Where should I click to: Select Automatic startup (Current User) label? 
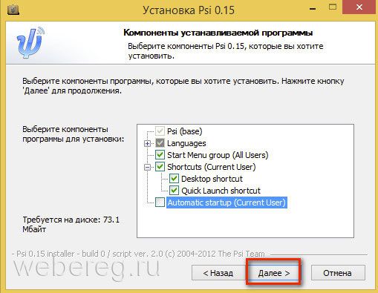click(227, 203)
